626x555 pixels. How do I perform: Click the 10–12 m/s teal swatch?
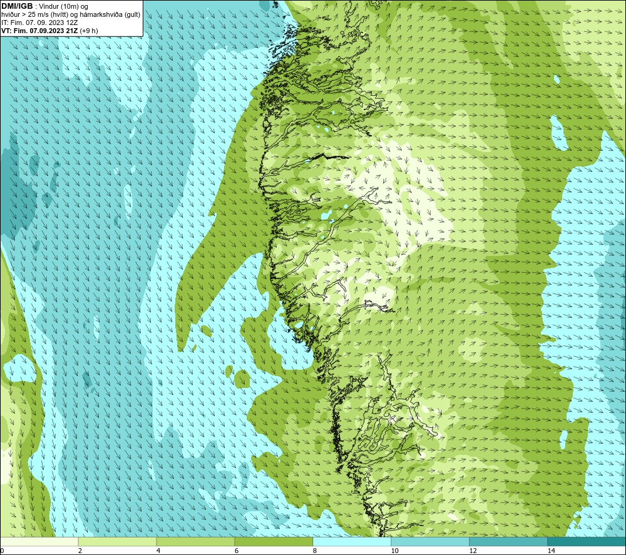[x=430, y=542]
